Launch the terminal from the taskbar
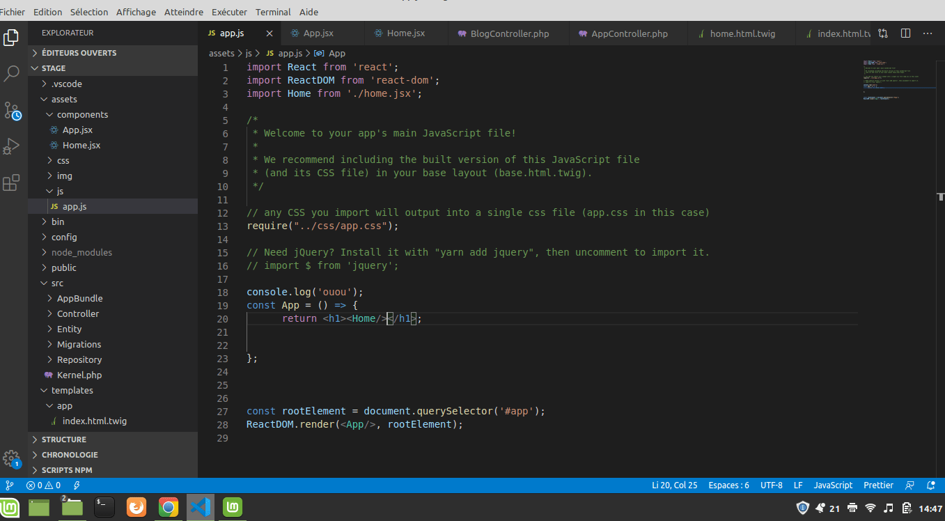The width and height of the screenshot is (945, 521). tap(104, 507)
